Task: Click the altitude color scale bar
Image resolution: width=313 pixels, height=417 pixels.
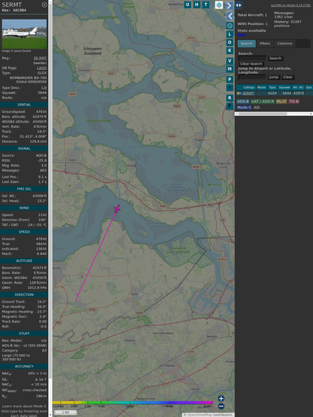Action: 132,403
